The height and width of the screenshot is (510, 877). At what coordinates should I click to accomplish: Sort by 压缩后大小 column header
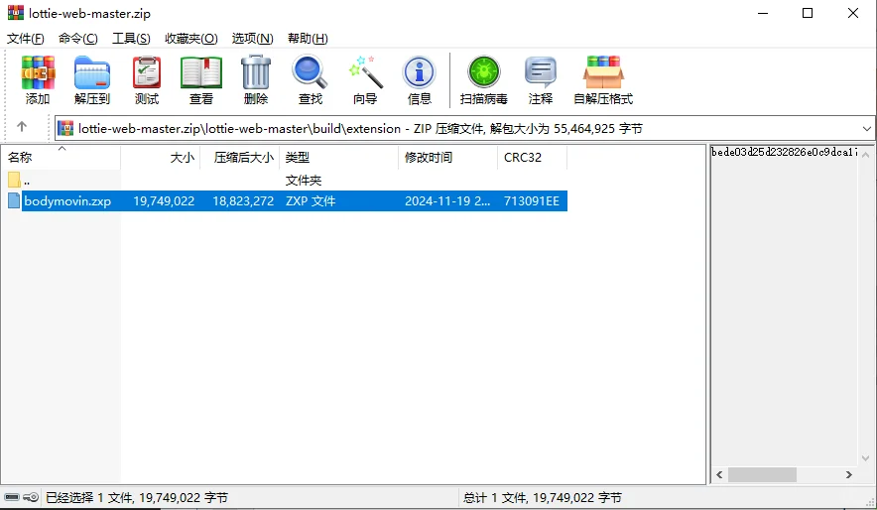tap(240, 157)
